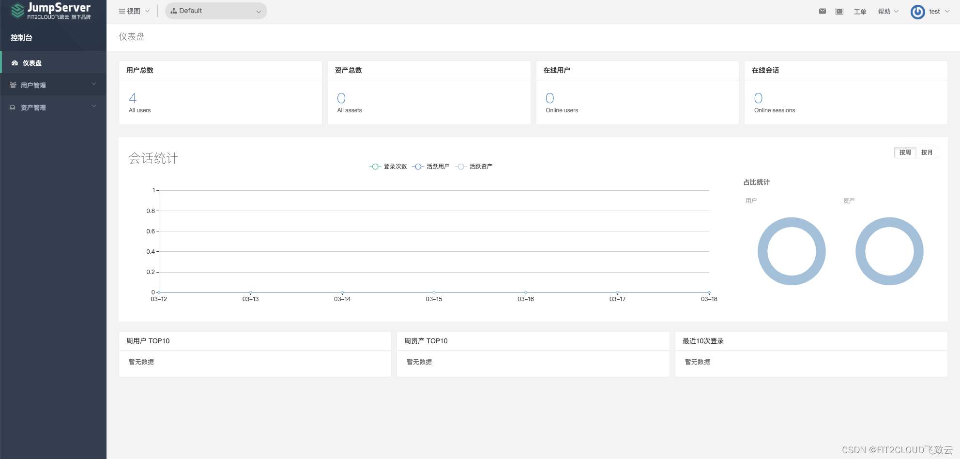Screen dimensions: 960x459
Task: Click the asset management inbox icon
Action: point(13,107)
